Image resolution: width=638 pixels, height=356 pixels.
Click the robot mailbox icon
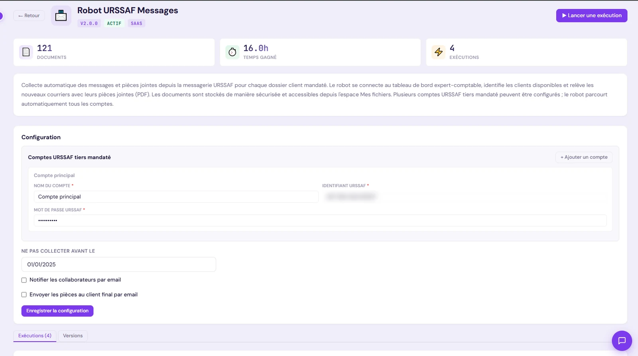tap(61, 16)
